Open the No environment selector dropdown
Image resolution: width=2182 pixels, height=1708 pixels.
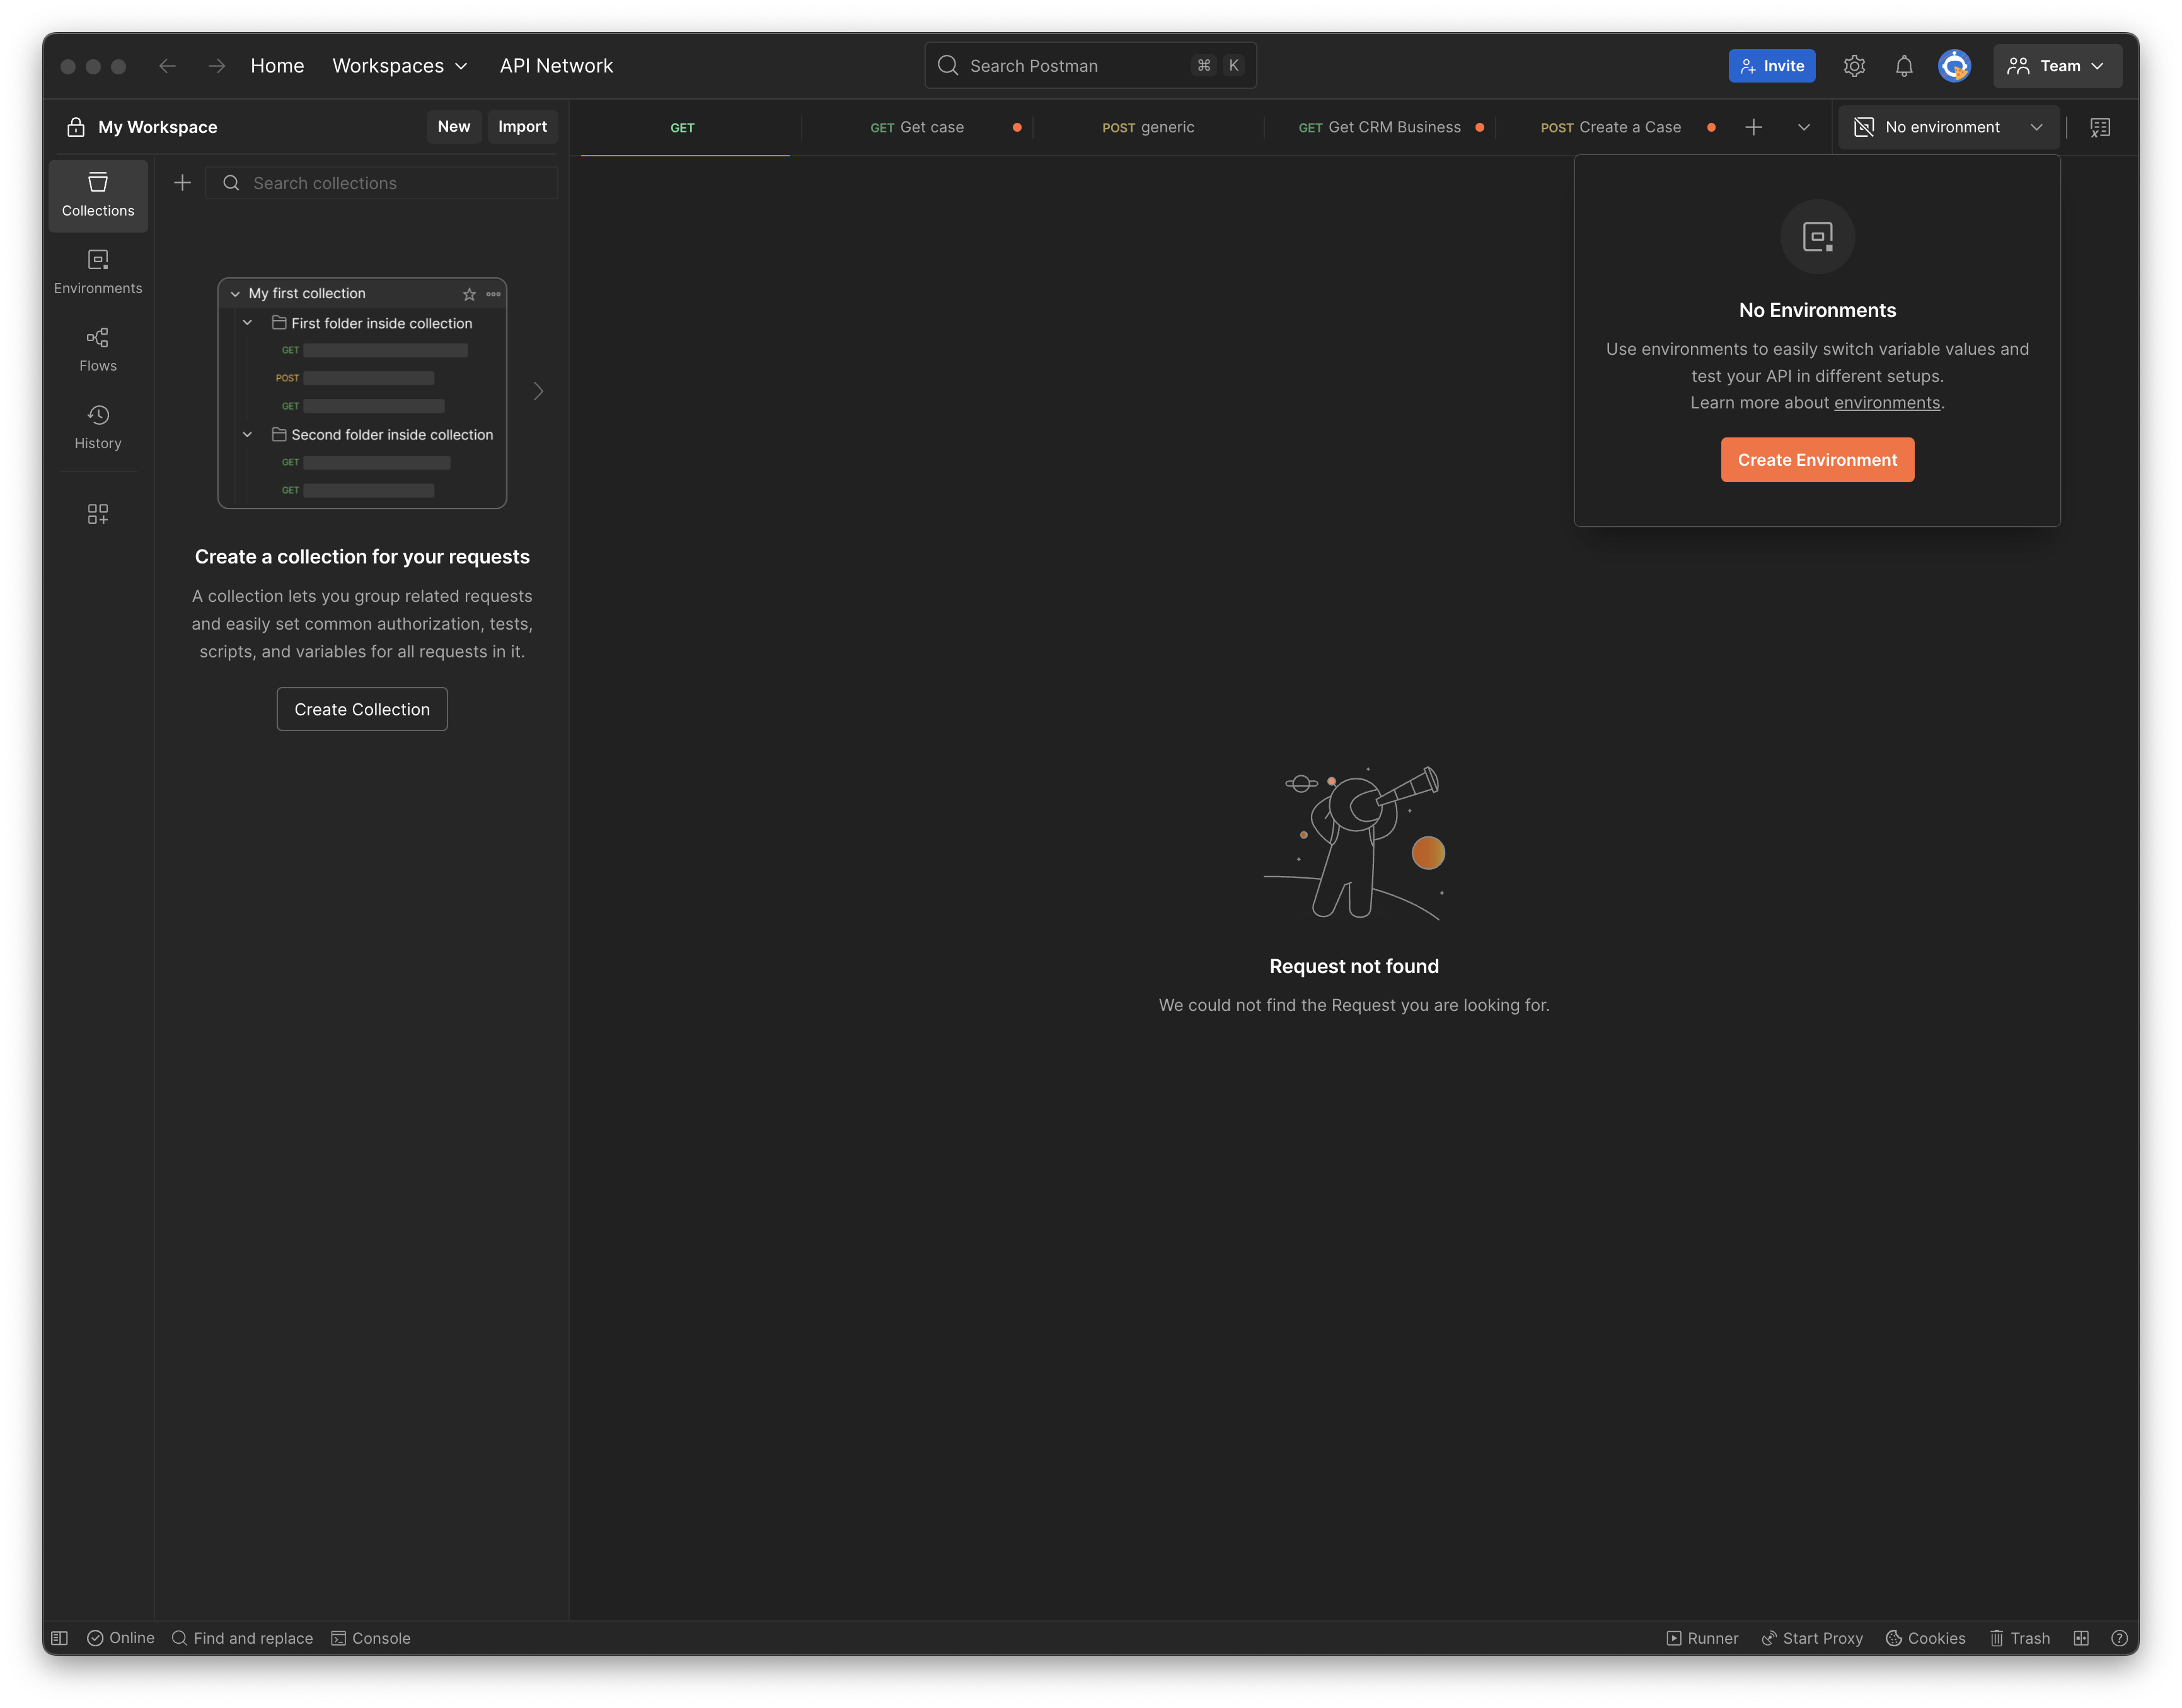point(1948,127)
